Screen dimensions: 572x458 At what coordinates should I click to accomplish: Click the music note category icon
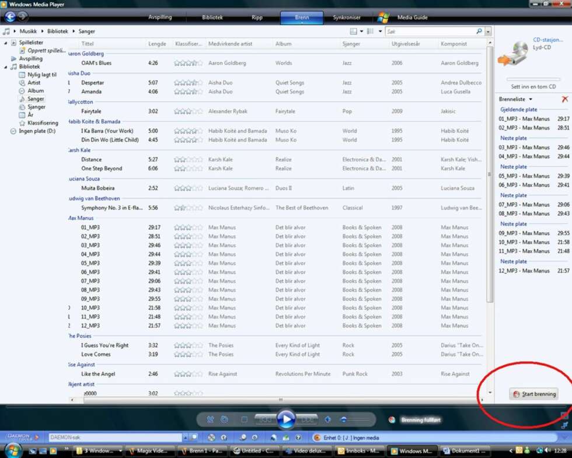point(6,32)
